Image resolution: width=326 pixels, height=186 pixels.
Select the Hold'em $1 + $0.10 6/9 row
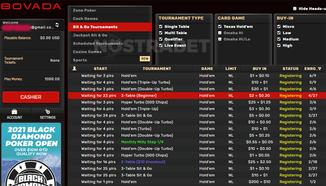click(x=197, y=76)
